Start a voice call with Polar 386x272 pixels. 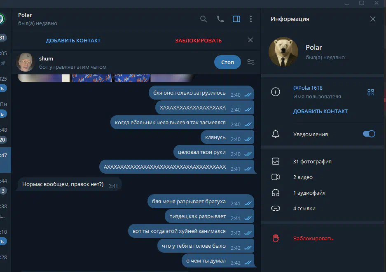tap(220, 19)
